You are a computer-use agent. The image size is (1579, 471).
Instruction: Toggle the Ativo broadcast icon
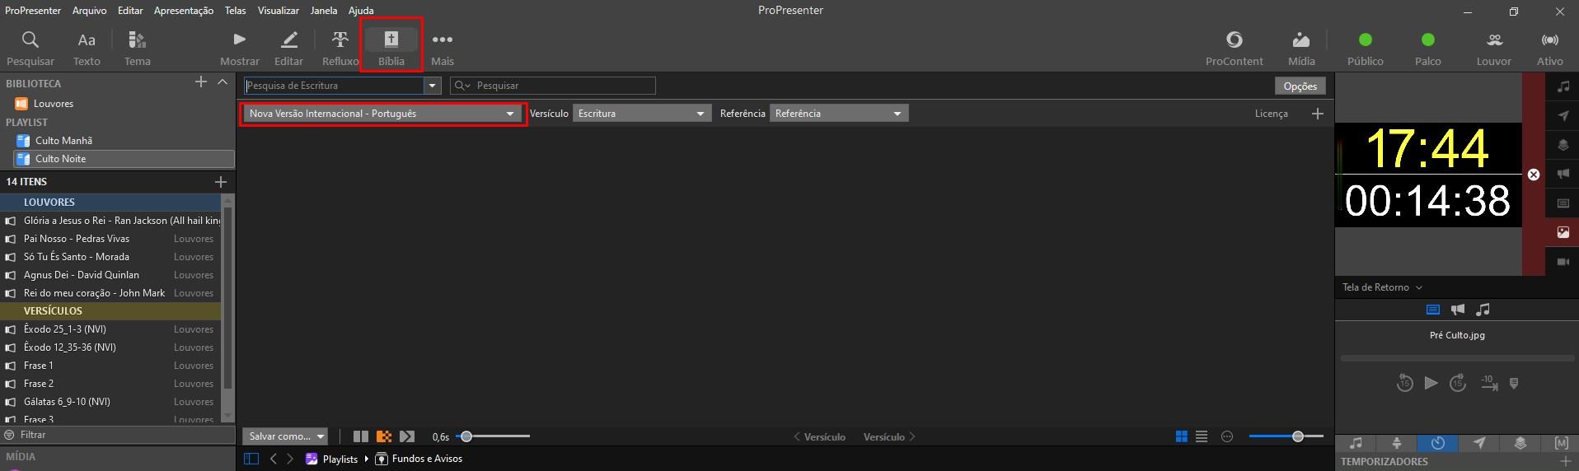(x=1550, y=48)
